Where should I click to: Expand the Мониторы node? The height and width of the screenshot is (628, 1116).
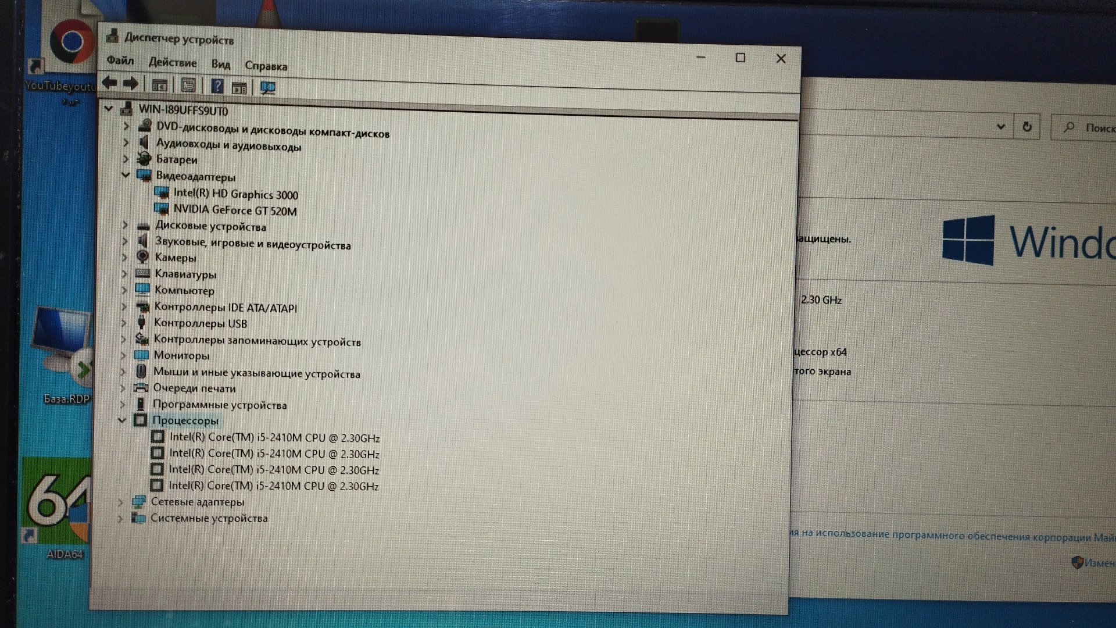pos(123,355)
